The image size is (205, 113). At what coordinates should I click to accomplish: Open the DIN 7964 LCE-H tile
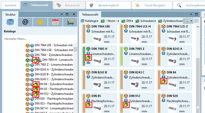137,34
